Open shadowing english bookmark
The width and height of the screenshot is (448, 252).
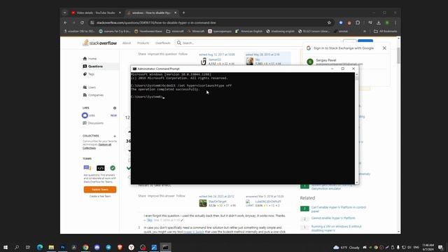[280, 31]
